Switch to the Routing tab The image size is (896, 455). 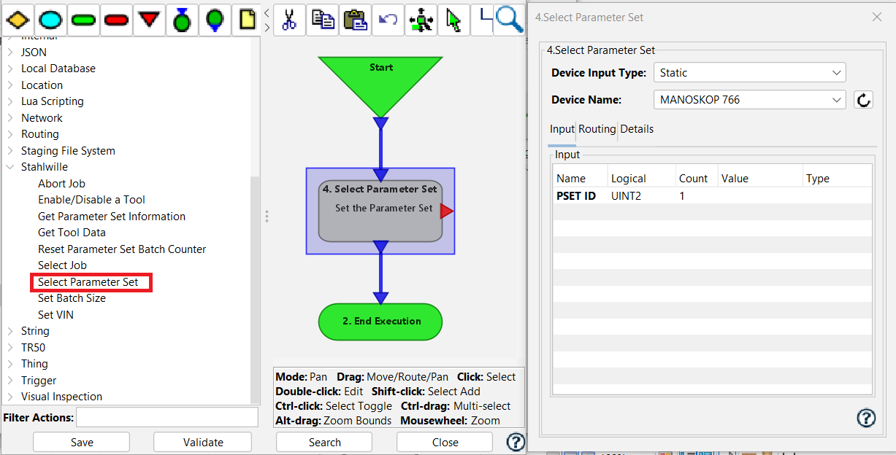point(597,129)
